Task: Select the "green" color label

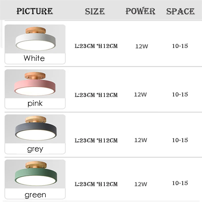Action: (35, 195)
